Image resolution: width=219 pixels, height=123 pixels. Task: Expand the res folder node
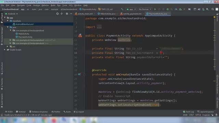(x=8, y=46)
